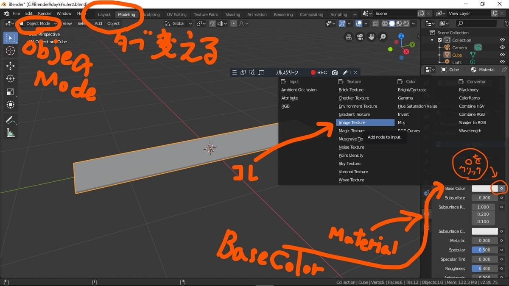Toggle proportional editing button
509x286 pixels.
pyautogui.click(x=234, y=24)
